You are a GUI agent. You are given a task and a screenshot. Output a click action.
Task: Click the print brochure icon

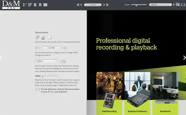(40, 5)
